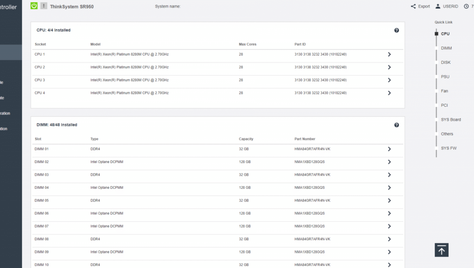The width and height of the screenshot is (474, 268).
Task: Expand the CPU 3 row details
Action: [389, 80]
